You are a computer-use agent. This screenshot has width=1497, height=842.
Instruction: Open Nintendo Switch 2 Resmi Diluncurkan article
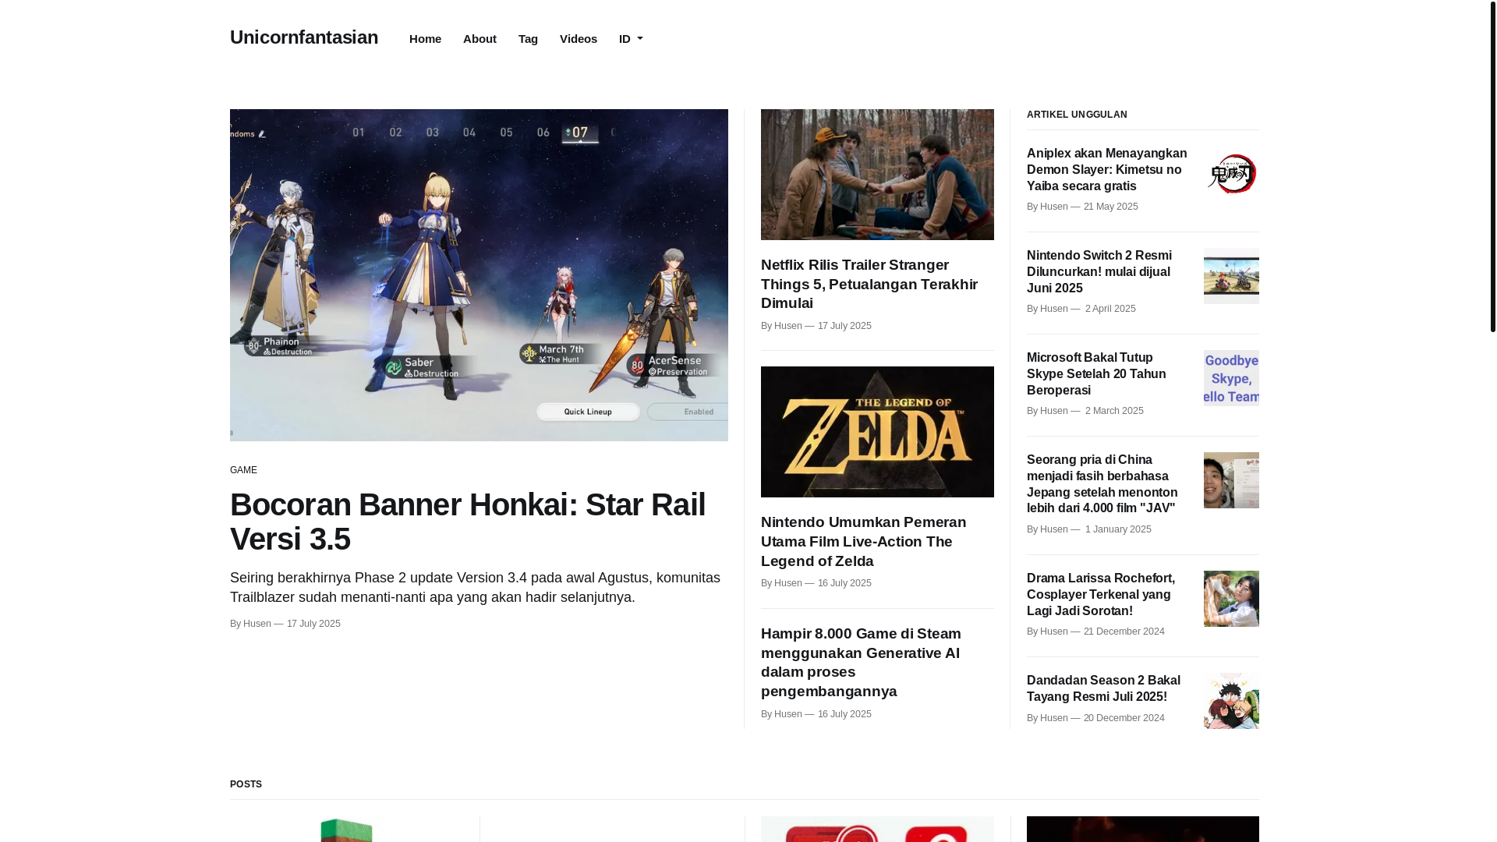point(1099,271)
